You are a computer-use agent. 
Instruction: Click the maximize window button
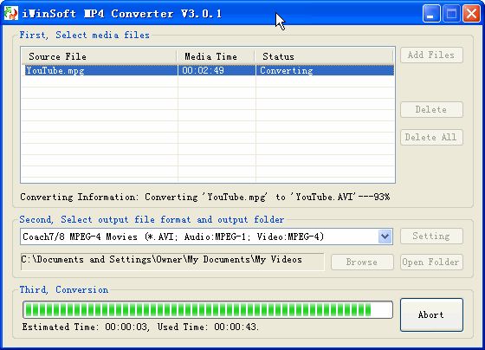point(451,14)
